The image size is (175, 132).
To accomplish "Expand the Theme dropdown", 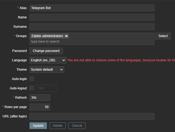I will point(47,70).
